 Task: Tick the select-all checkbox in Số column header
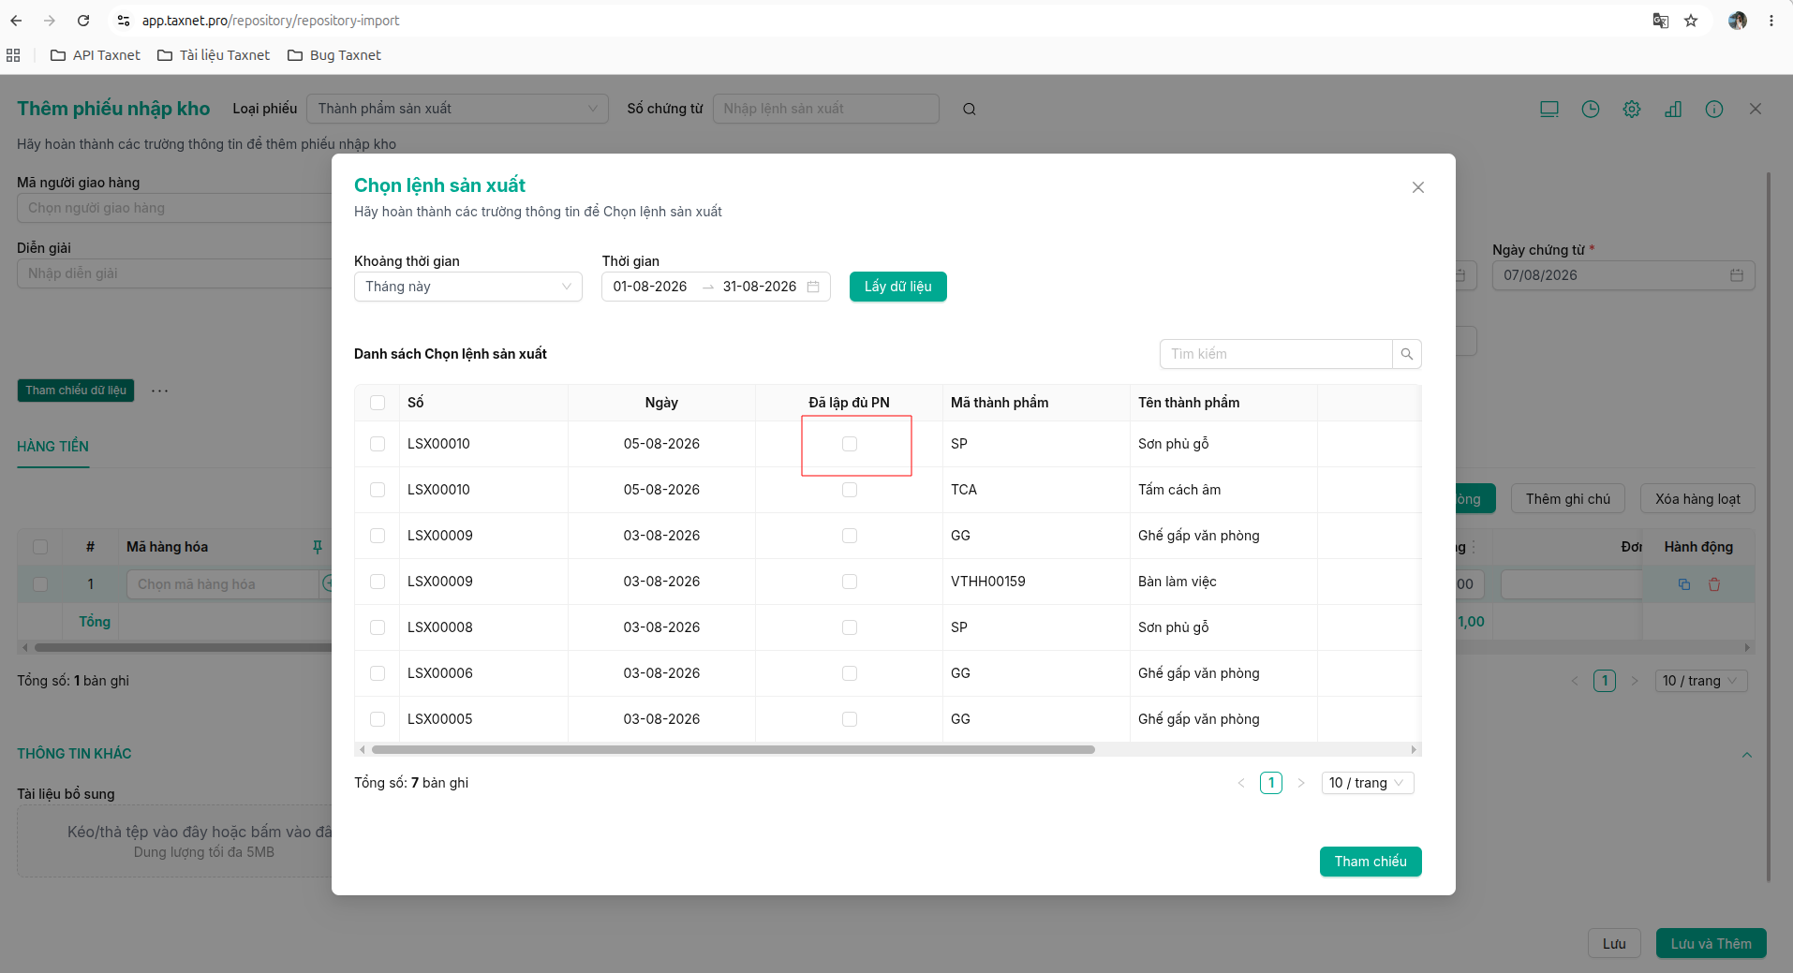point(378,403)
